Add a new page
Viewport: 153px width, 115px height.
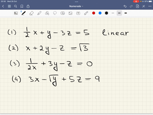(x=137, y=6)
